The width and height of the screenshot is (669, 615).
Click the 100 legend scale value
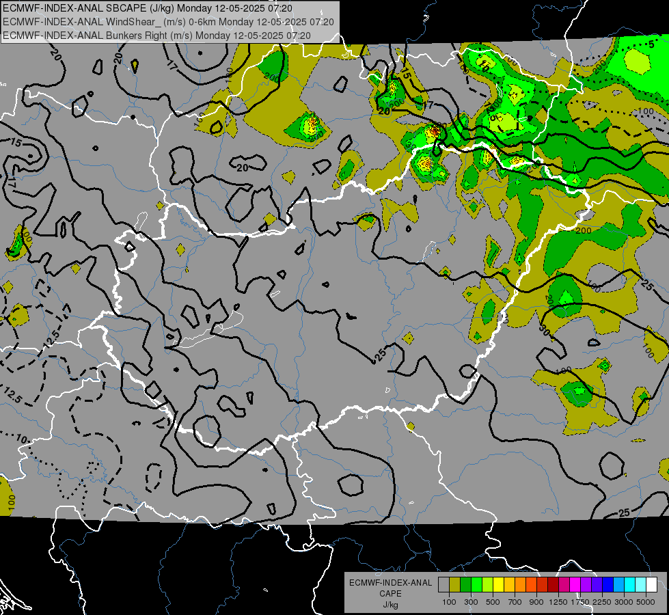tap(449, 602)
